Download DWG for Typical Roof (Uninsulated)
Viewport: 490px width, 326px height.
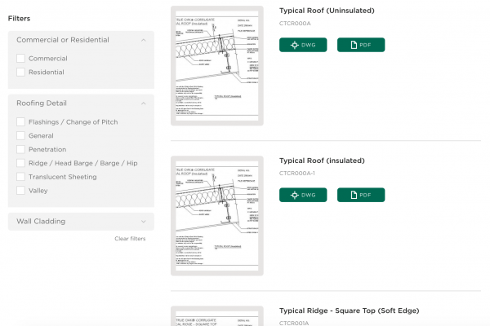point(303,45)
